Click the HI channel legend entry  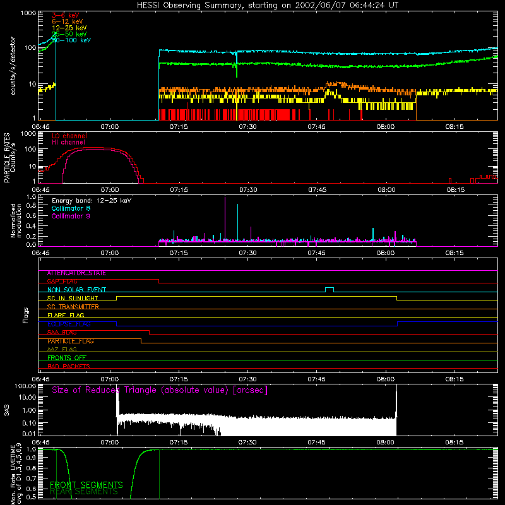pyautogui.click(x=68, y=142)
